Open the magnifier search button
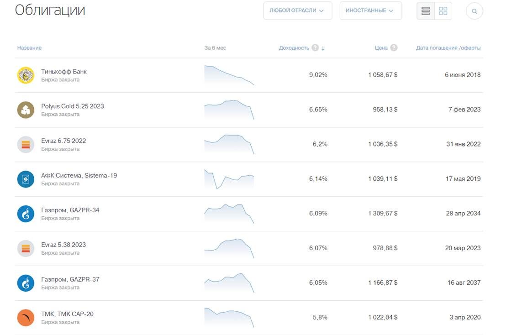 (474, 11)
